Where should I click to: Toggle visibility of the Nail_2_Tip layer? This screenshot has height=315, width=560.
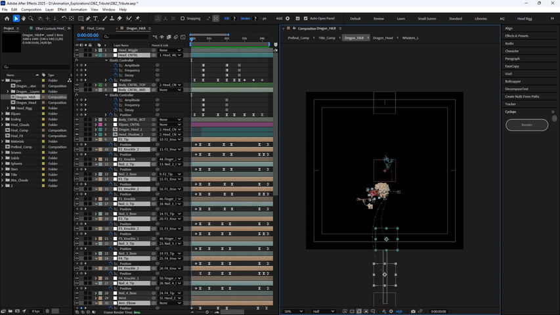pos(77,164)
